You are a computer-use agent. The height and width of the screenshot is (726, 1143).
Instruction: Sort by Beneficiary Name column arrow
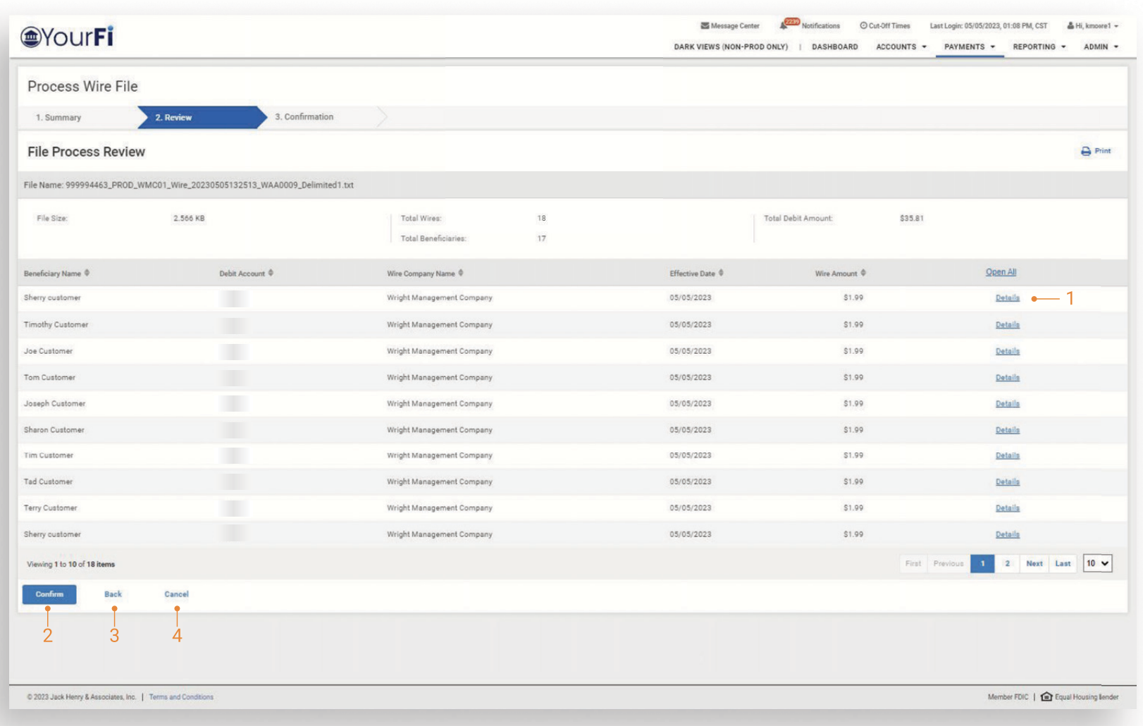[x=87, y=273]
